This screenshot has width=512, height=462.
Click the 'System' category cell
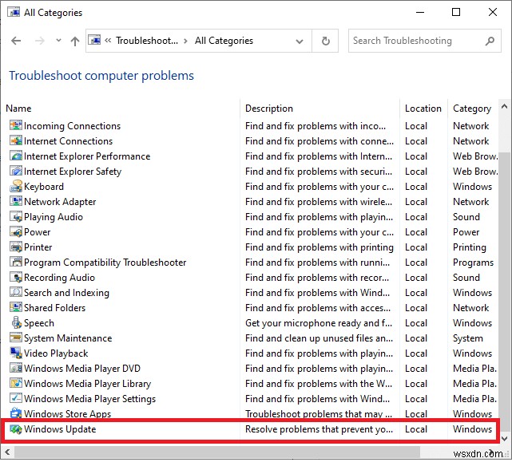[467, 338]
